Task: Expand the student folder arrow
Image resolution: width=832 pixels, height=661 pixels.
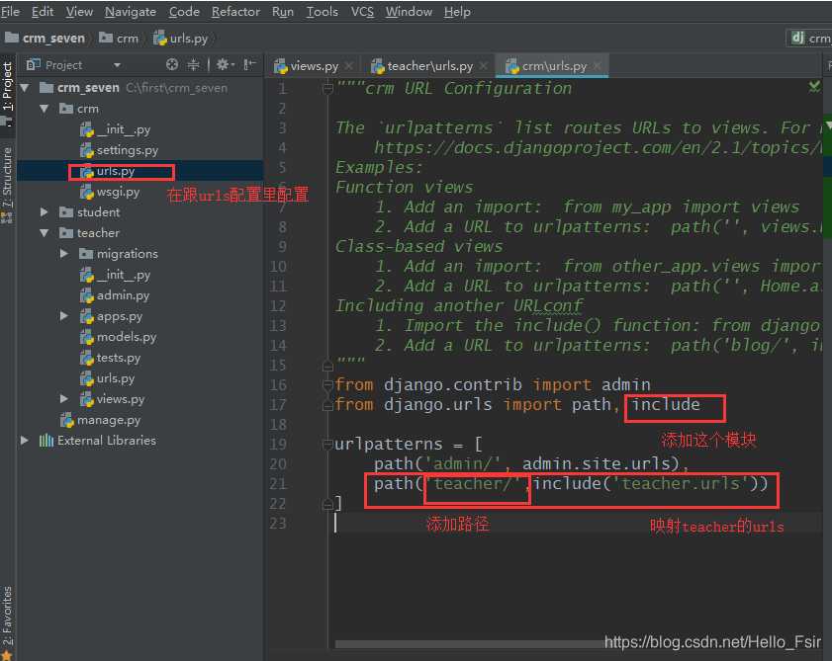Action: click(45, 212)
